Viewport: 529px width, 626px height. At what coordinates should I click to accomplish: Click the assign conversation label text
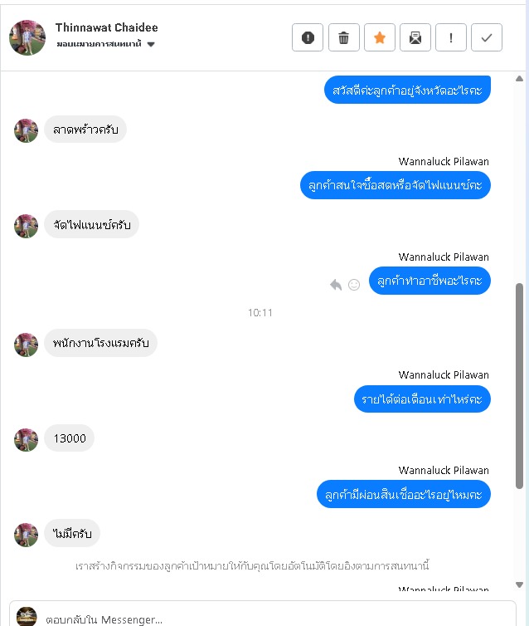pos(99,44)
